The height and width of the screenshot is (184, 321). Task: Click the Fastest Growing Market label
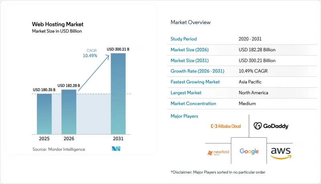pos(195,82)
